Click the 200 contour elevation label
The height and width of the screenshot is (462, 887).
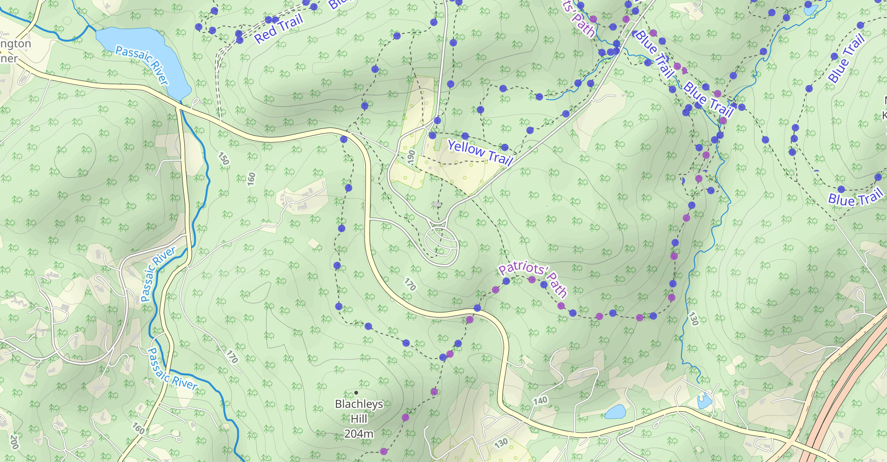click(x=14, y=442)
